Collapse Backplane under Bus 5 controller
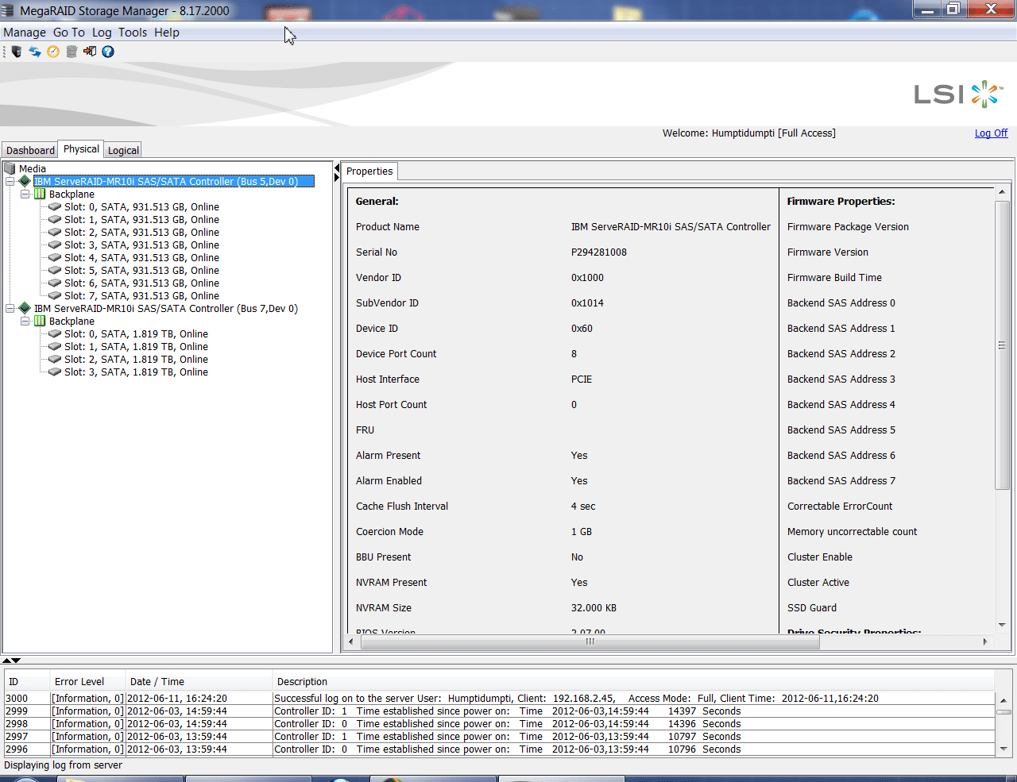 point(25,194)
